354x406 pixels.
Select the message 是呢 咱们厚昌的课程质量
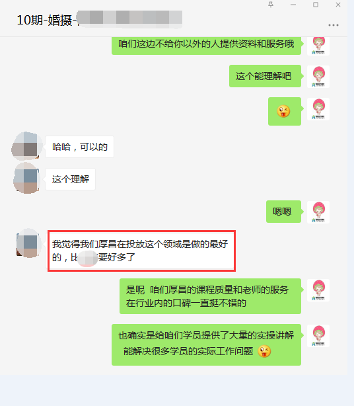[210, 296]
